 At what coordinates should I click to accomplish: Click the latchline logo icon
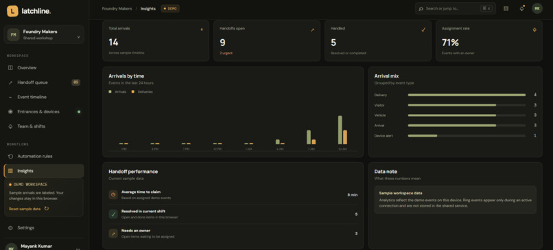(12, 11)
